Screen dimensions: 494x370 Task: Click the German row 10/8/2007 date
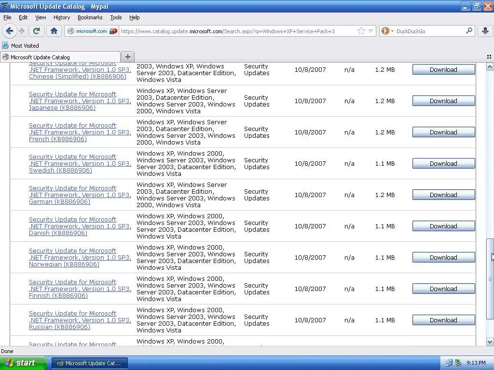(310, 195)
